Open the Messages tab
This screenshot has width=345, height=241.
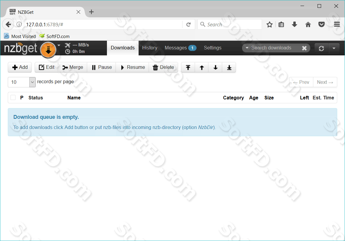click(180, 48)
